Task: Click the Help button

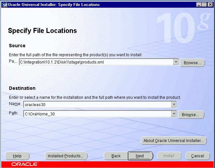Action: point(17,156)
